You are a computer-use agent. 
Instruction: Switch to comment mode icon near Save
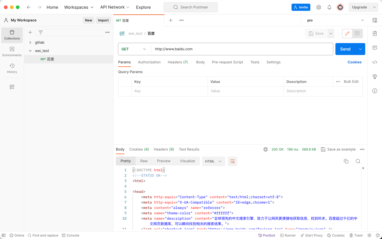tap(357, 33)
